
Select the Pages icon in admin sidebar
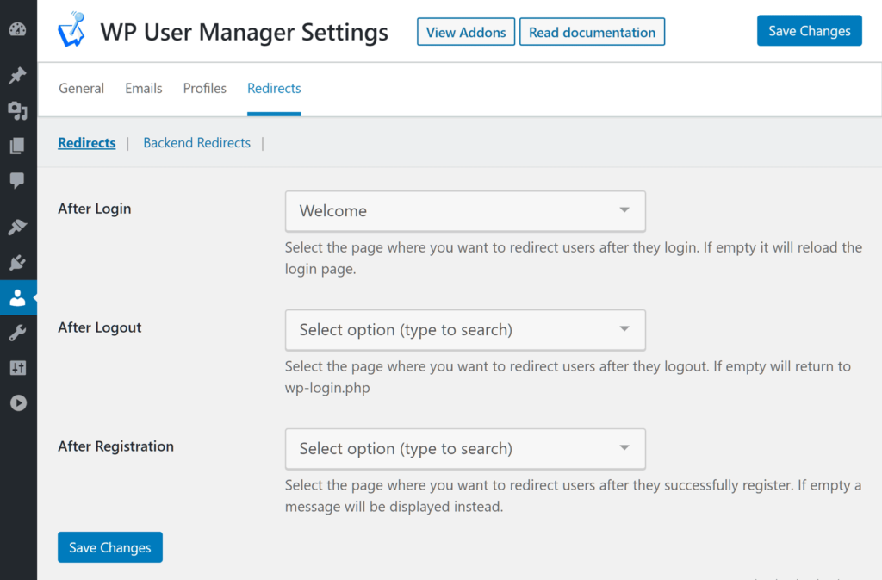pos(17,146)
